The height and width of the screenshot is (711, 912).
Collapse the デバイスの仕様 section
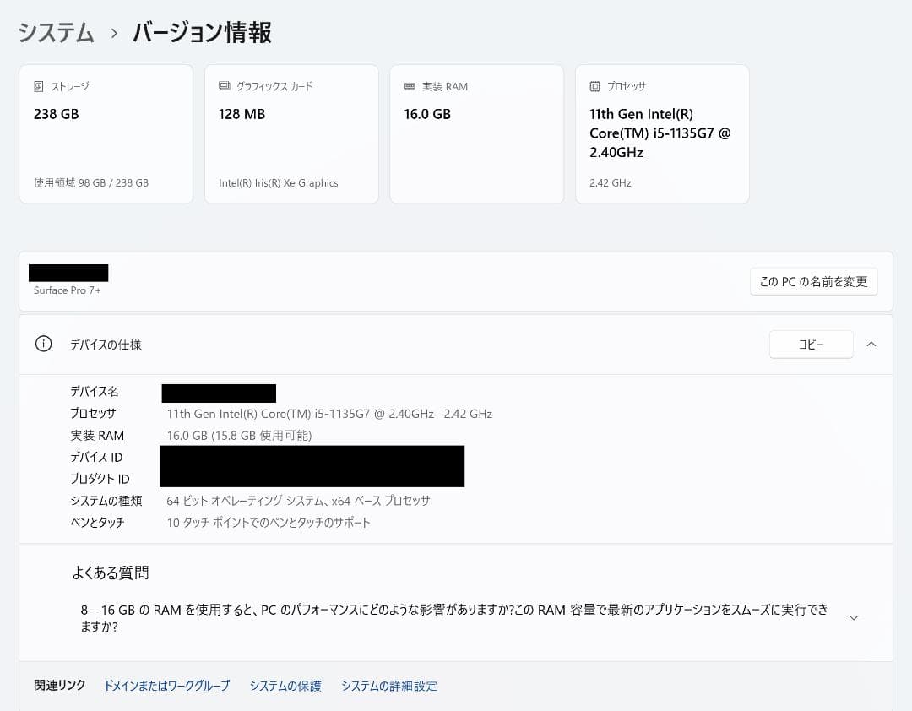871,345
